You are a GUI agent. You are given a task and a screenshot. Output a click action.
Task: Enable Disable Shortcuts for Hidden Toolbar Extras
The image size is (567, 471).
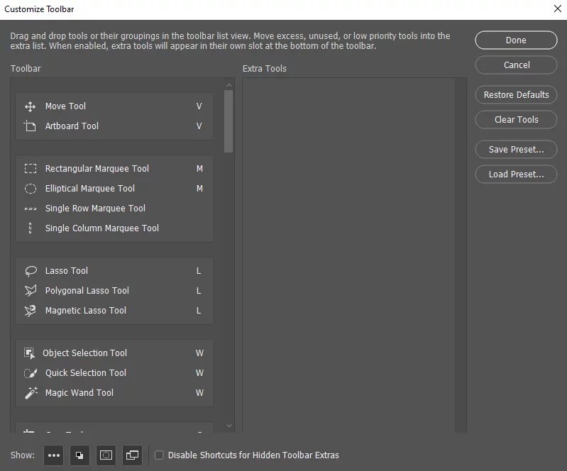159,455
